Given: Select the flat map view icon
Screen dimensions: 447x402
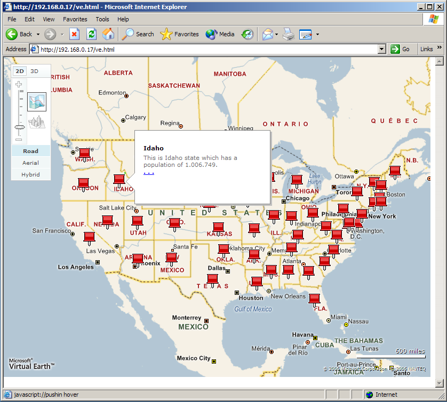Looking at the screenshot, I should click(37, 101).
